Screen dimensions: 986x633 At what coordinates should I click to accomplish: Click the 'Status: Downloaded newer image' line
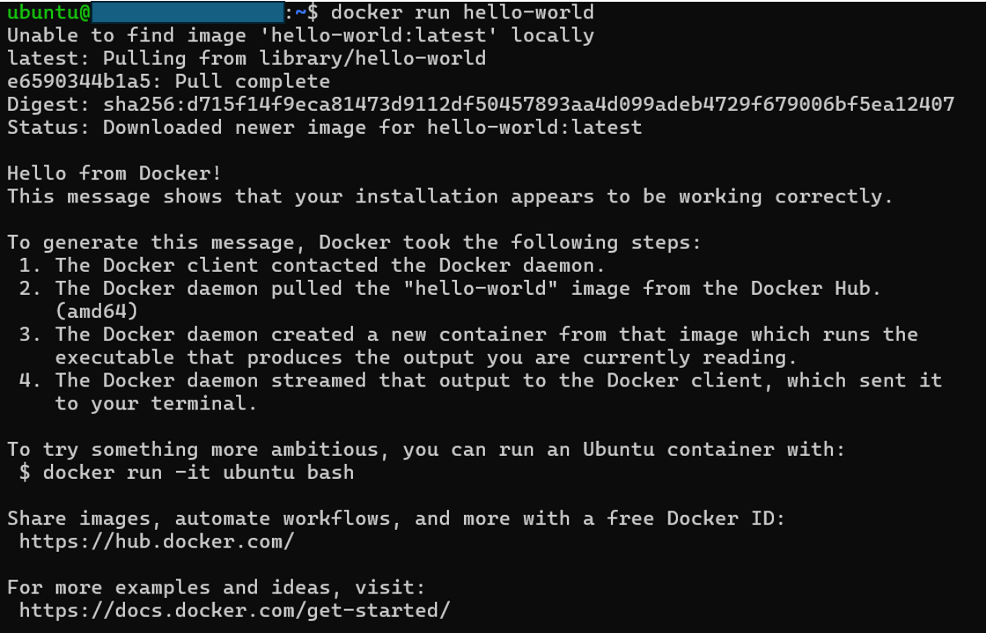pyautogui.click(x=325, y=128)
